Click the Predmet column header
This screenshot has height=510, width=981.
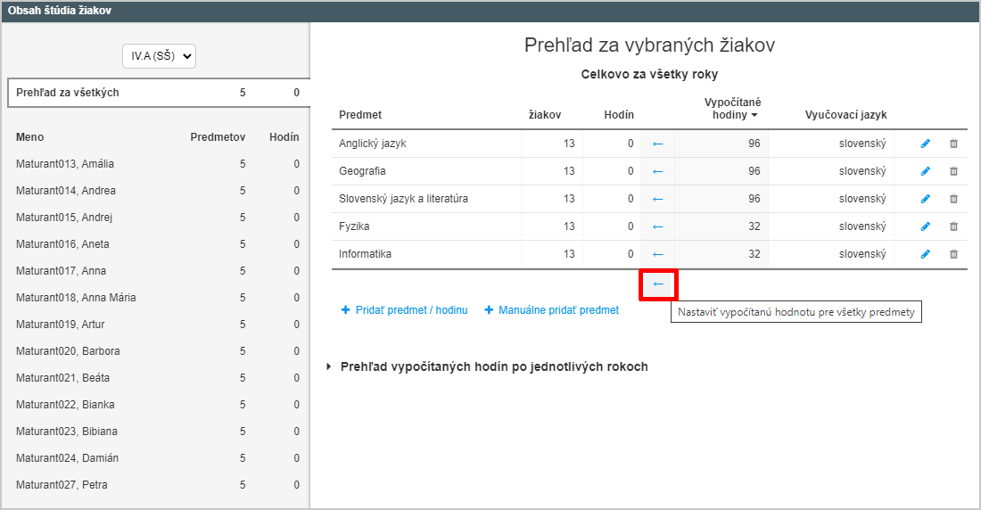coord(360,114)
